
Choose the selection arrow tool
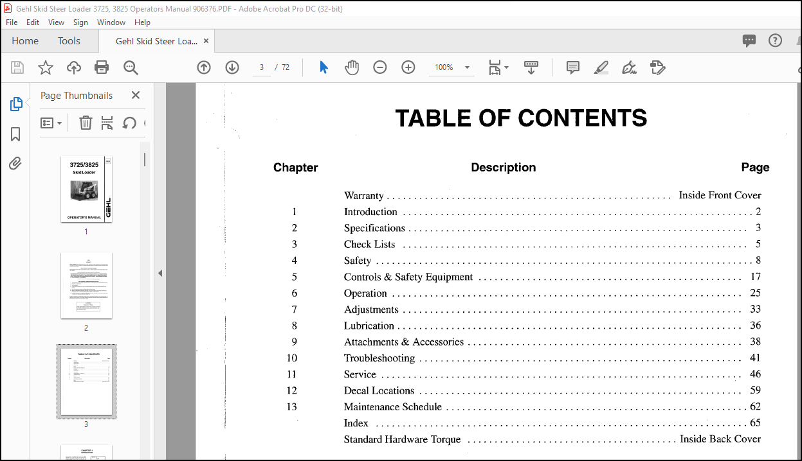click(324, 67)
